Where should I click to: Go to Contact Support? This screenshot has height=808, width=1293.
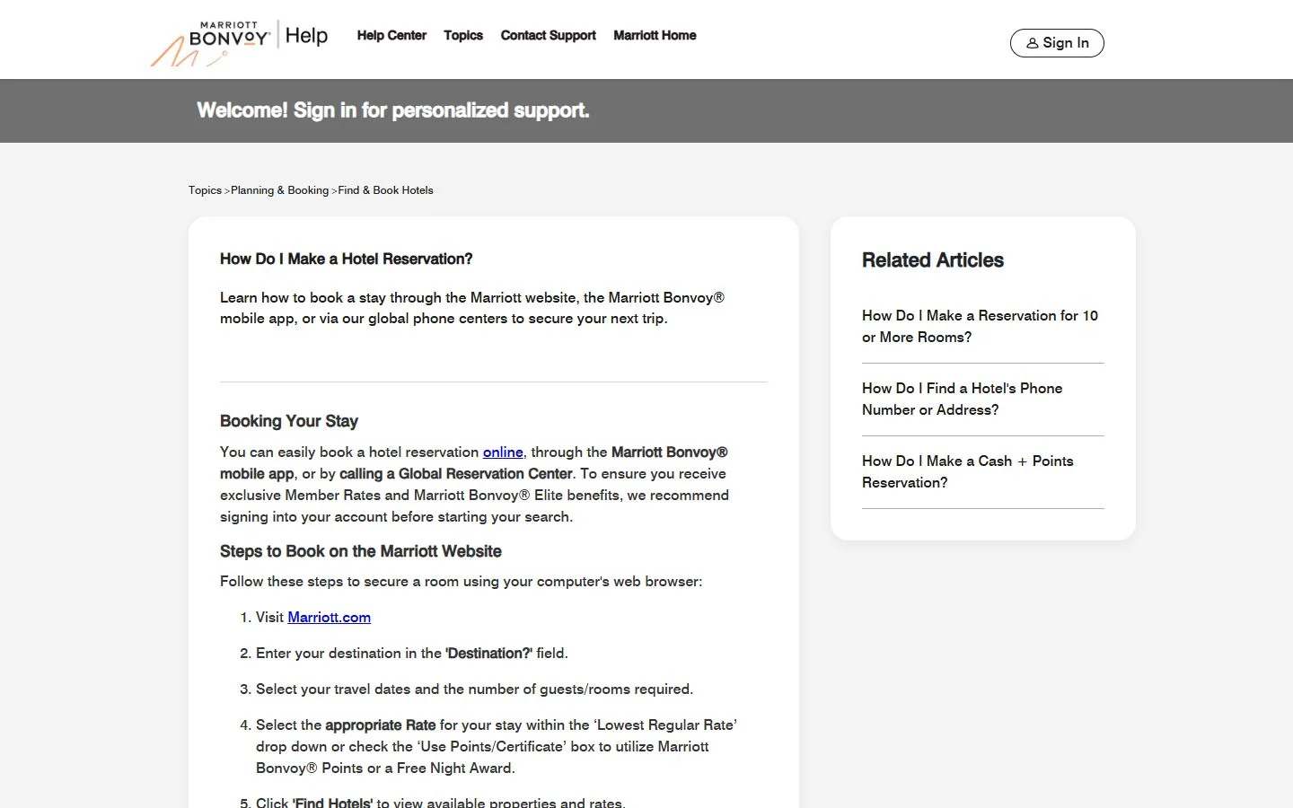[x=548, y=36]
